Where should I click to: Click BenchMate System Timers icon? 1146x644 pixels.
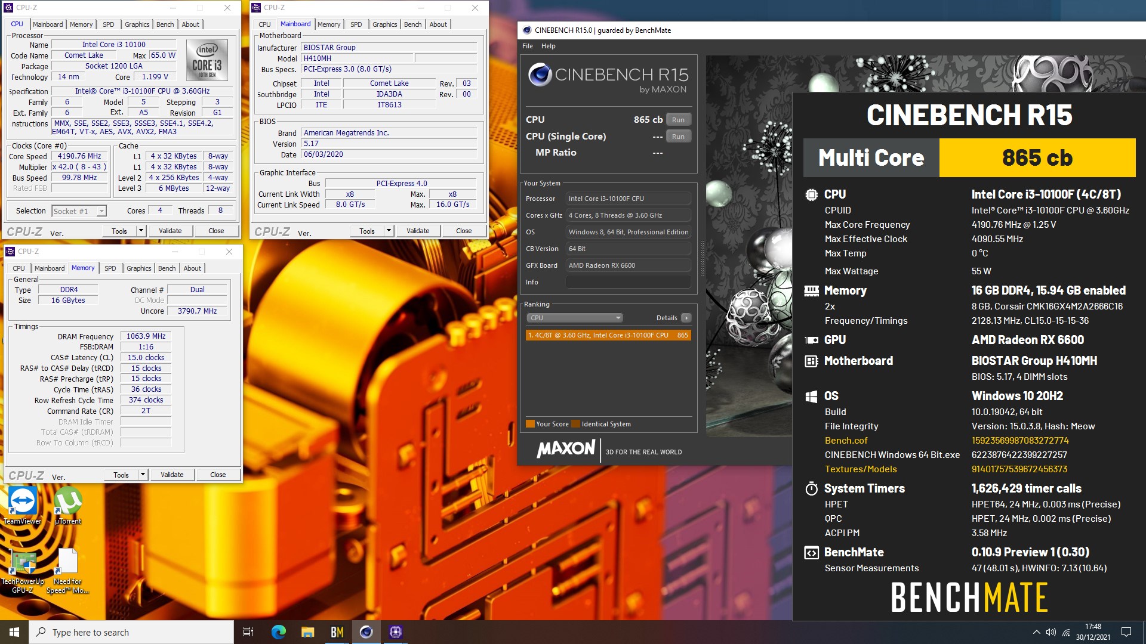pos(811,488)
